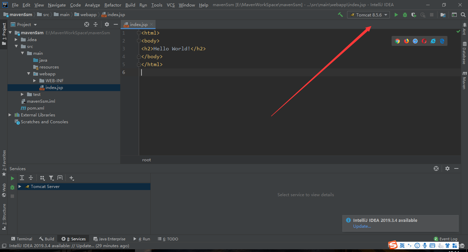Collapse All icon in Project panel

(x=96, y=24)
